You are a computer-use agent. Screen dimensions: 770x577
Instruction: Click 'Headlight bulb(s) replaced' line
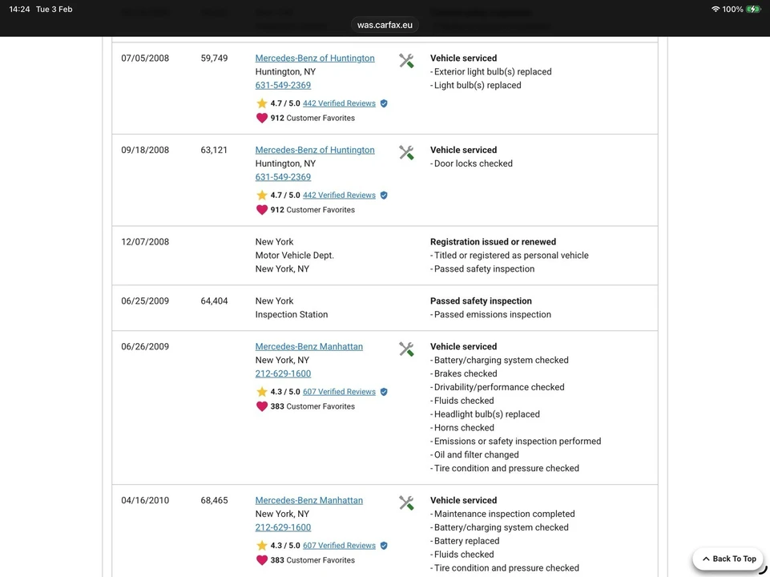point(486,414)
